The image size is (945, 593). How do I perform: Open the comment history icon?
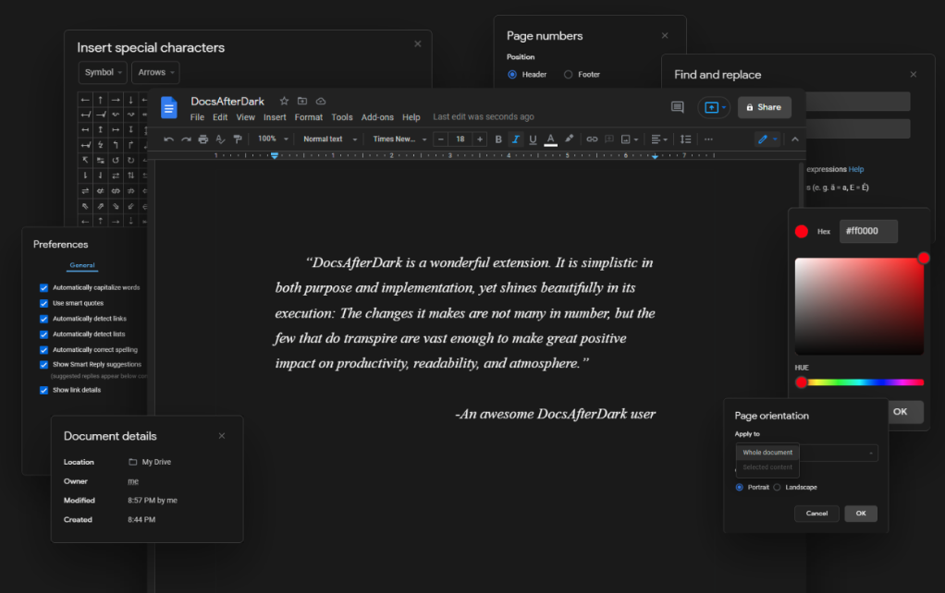click(x=678, y=107)
